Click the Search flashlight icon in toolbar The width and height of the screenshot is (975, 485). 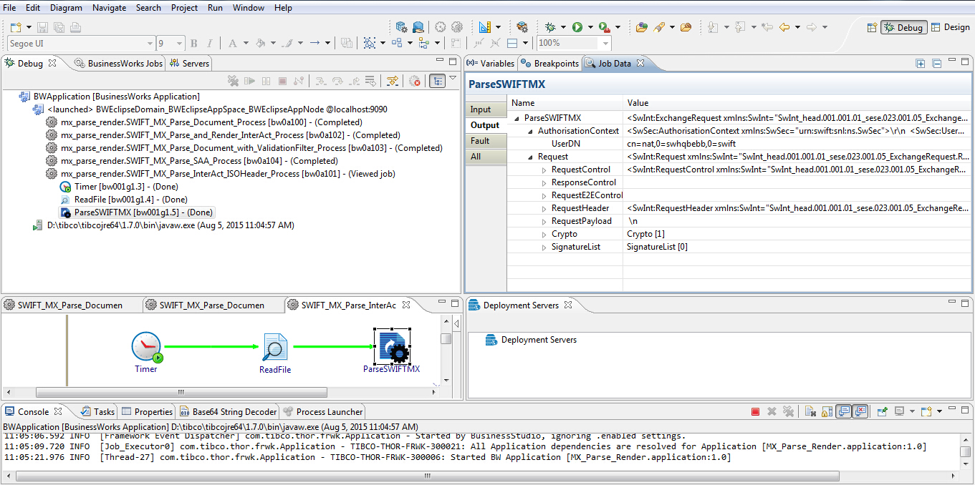(x=658, y=27)
